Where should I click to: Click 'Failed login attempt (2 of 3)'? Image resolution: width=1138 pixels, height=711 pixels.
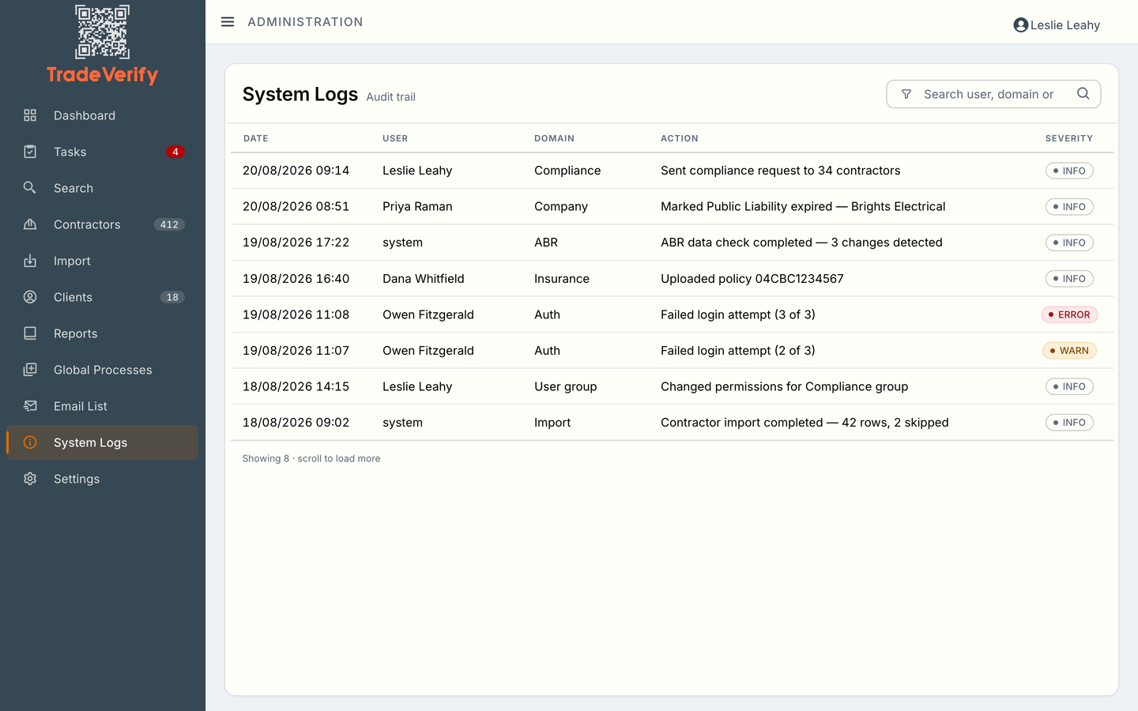(x=738, y=351)
